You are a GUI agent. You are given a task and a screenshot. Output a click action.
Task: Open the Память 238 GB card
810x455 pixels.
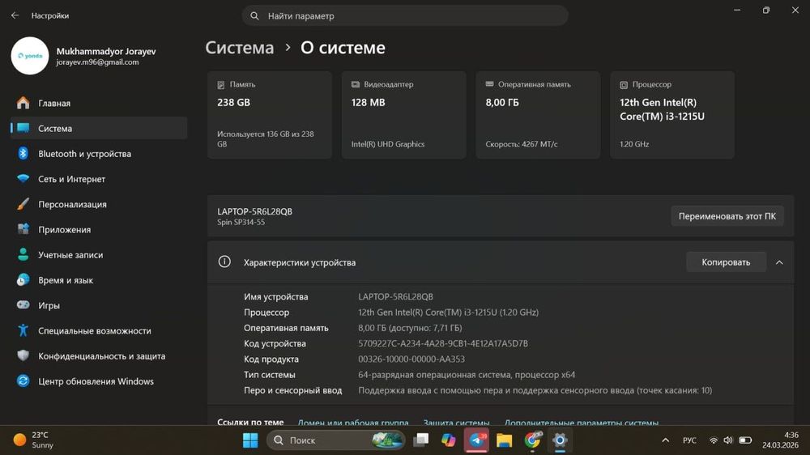(270, 115)
